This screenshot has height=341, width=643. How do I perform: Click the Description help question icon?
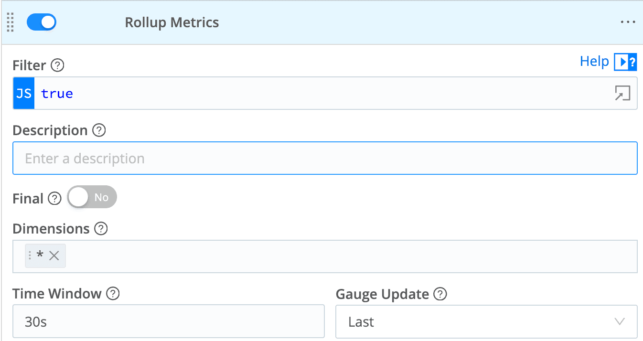click(x=99, y=130)
